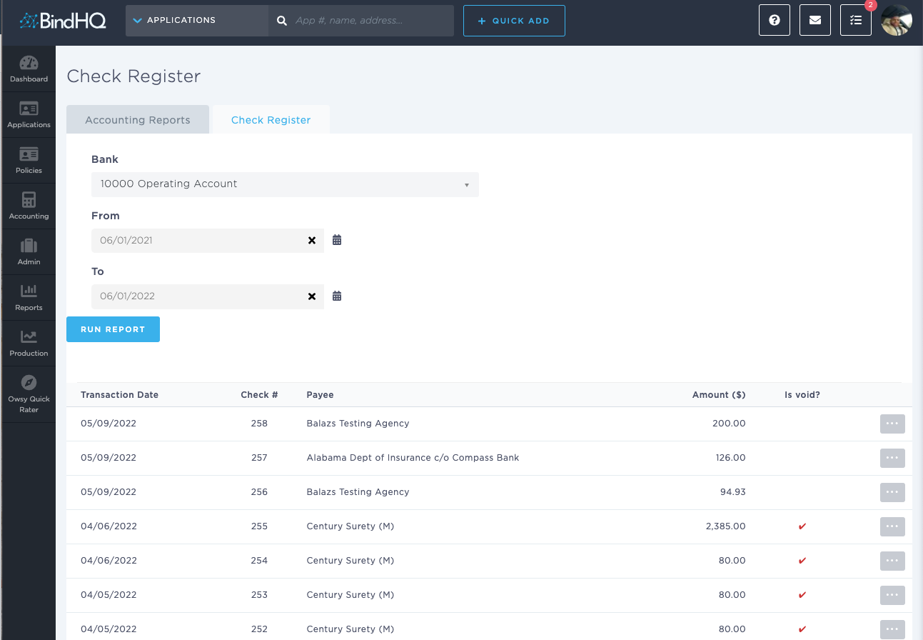Open actions menu for check 257
The width and height of the screenshot is (923, 640).
pyautogui.click(x=892, y=458)
